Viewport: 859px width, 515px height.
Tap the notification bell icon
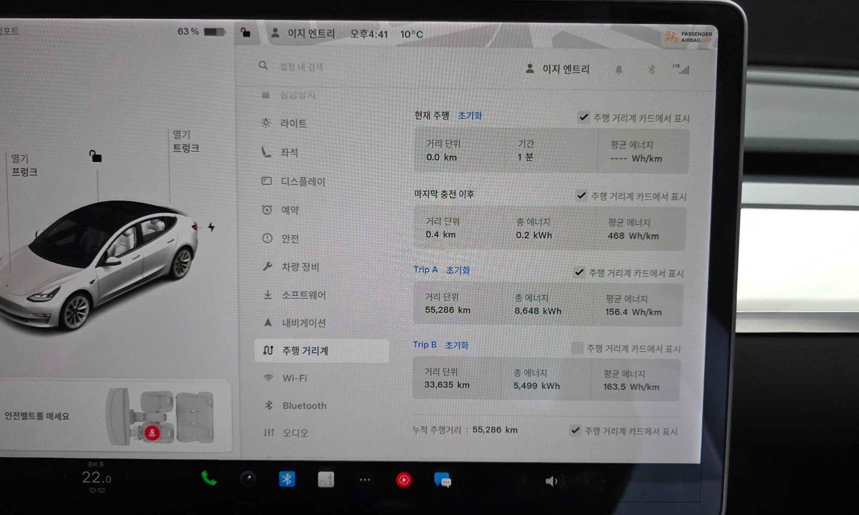pos(618,70)
